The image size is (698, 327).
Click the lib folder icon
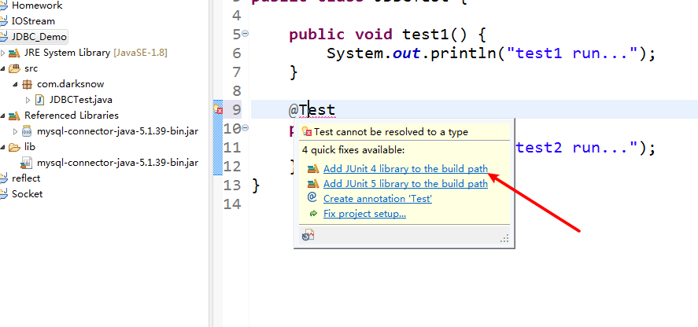[14, 147]
